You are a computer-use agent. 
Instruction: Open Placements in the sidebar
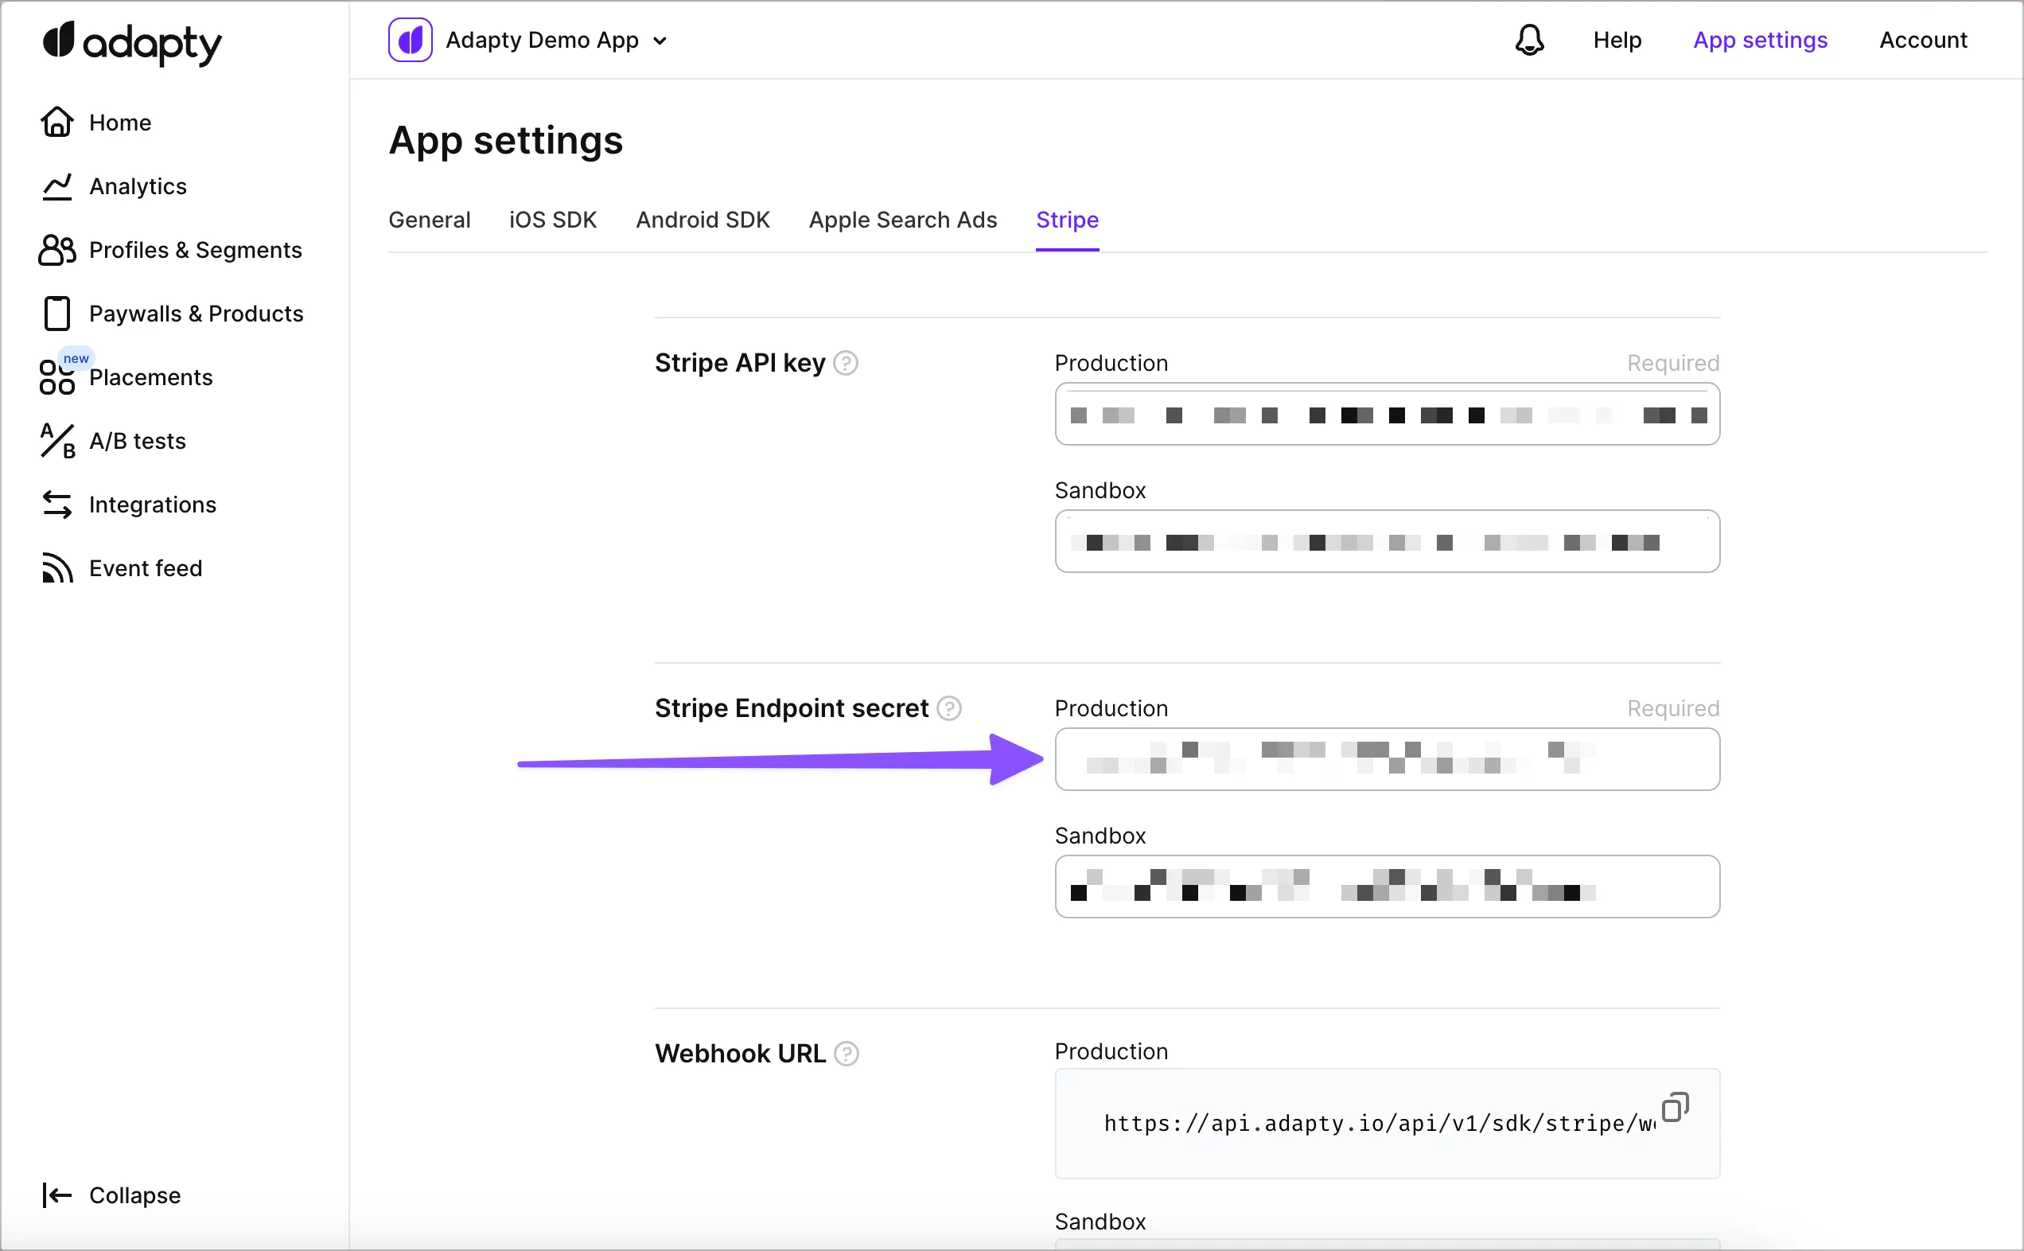click(x=150, y=377)
